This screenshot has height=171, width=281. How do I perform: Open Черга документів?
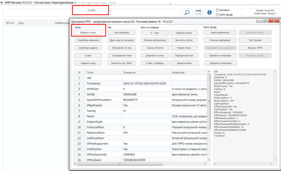220,33
